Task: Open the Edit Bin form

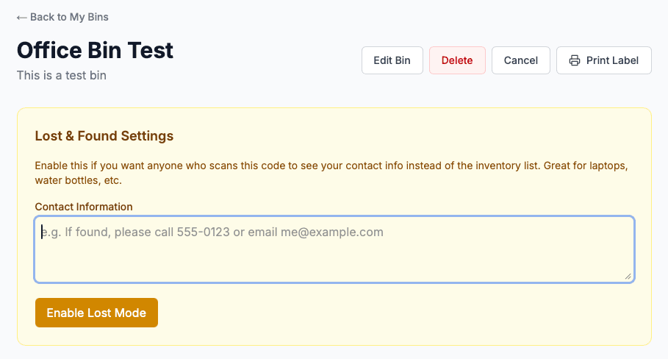Action: (392, 60)
